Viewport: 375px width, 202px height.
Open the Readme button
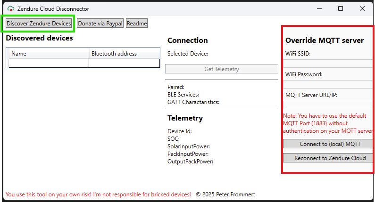coord(137,24)
